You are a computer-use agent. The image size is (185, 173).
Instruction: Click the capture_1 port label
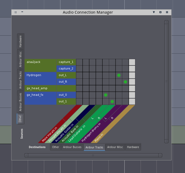(x=66, y=62)
